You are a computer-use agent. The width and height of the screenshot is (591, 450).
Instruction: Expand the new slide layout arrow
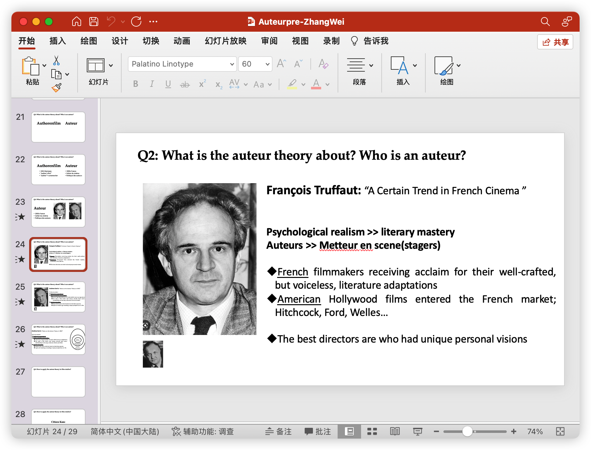(x=111, y=66)
